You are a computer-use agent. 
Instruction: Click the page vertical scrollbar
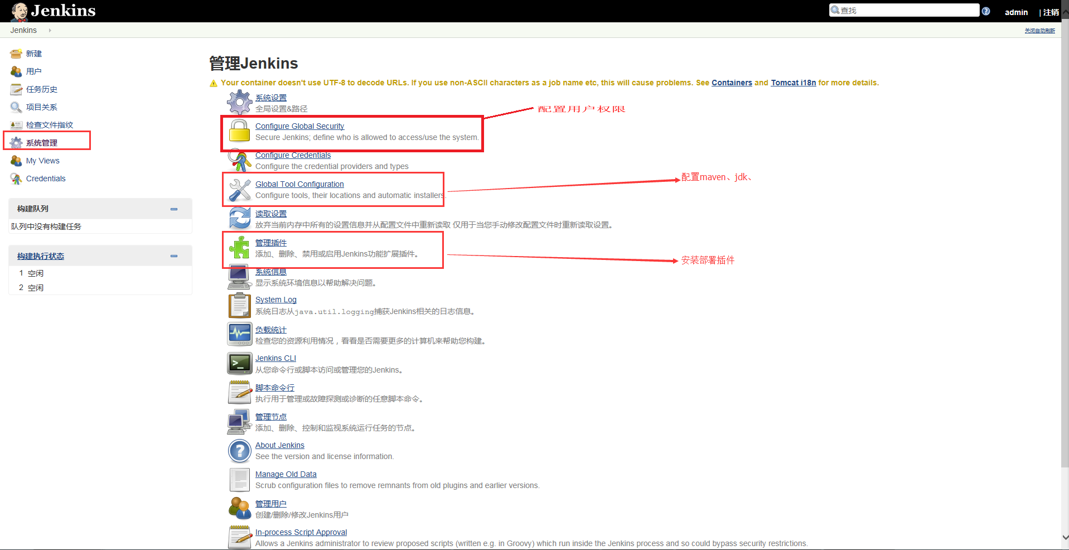(1065, 244)
